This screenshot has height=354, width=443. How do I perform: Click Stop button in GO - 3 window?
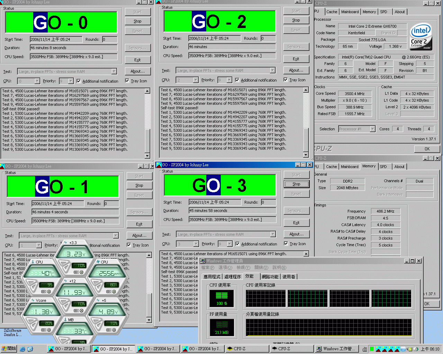coord(296,184)
